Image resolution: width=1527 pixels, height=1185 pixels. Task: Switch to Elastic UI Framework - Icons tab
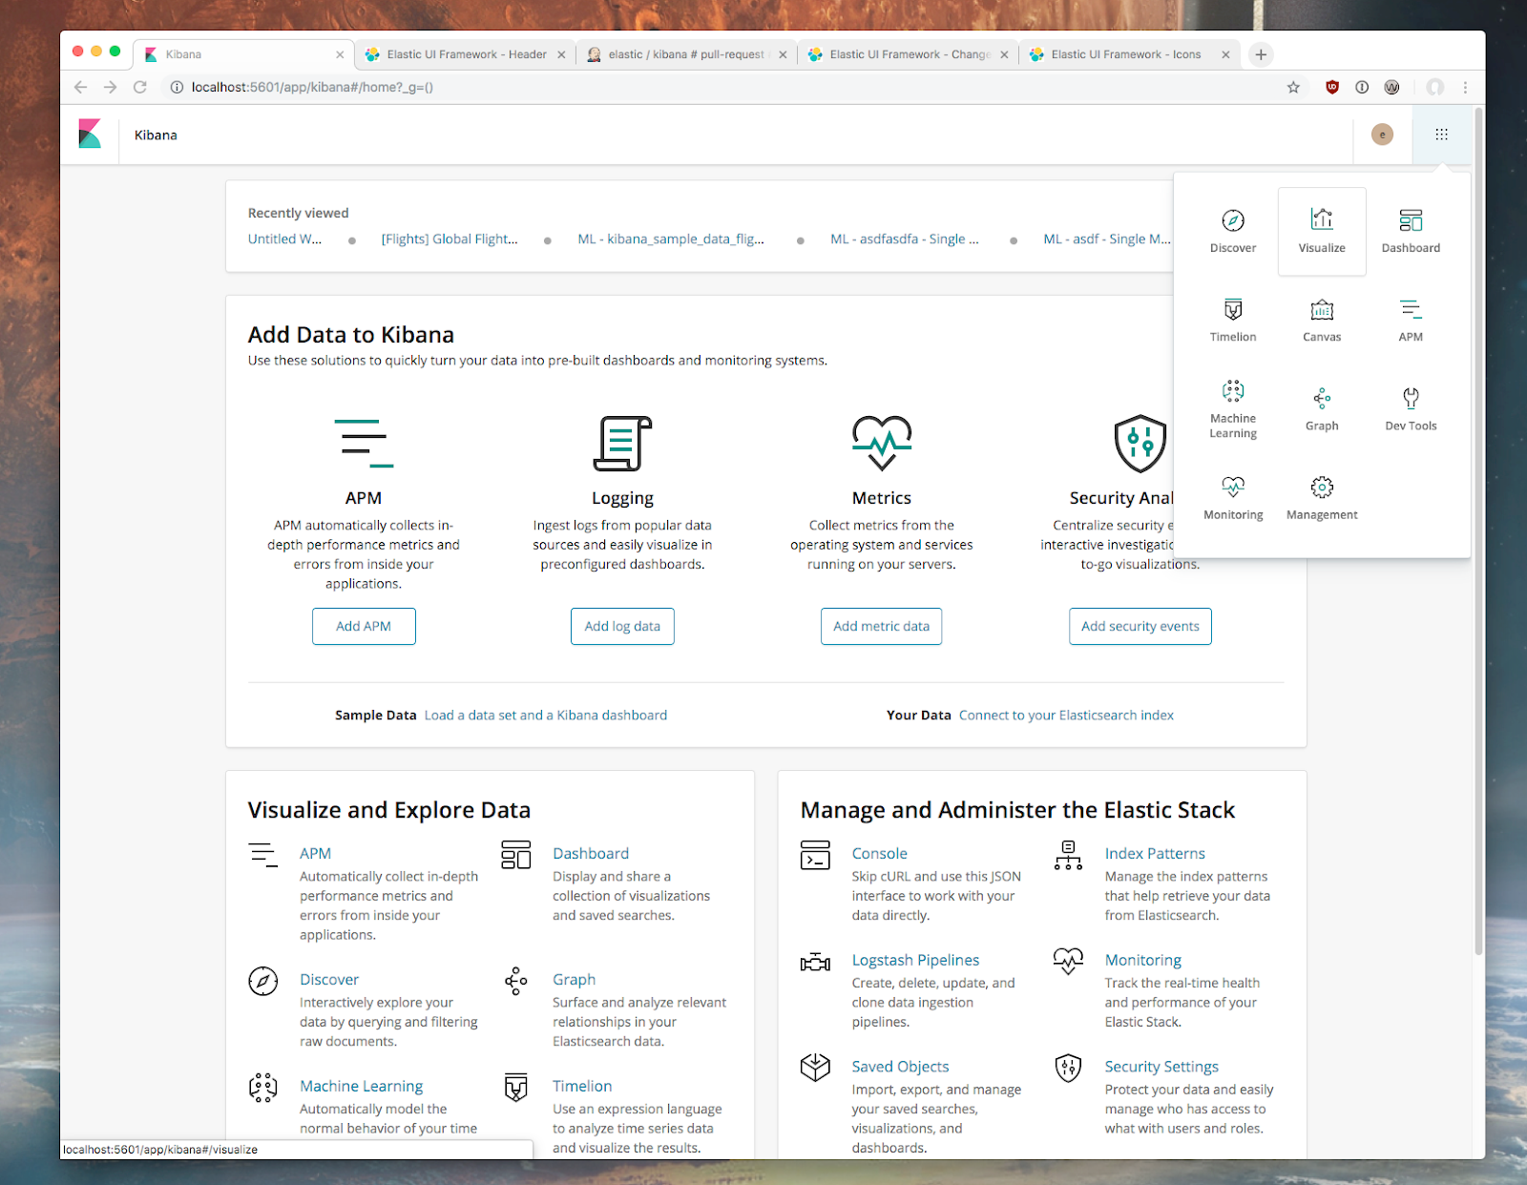click(x=1129, y=54)
